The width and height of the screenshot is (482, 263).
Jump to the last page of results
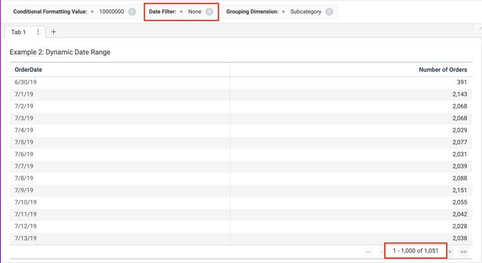click(464, 252)
